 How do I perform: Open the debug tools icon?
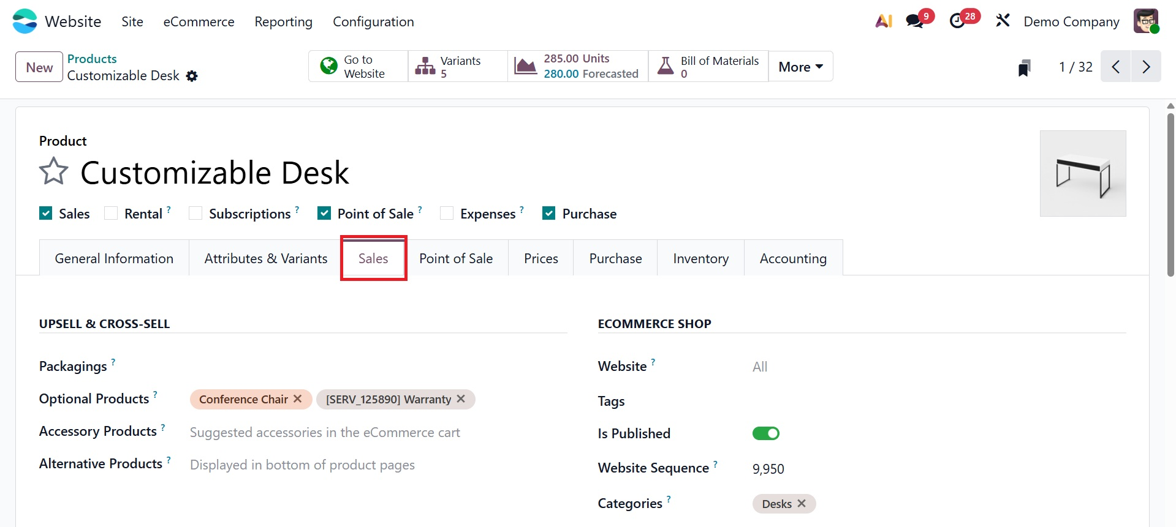pos(1003,21)
